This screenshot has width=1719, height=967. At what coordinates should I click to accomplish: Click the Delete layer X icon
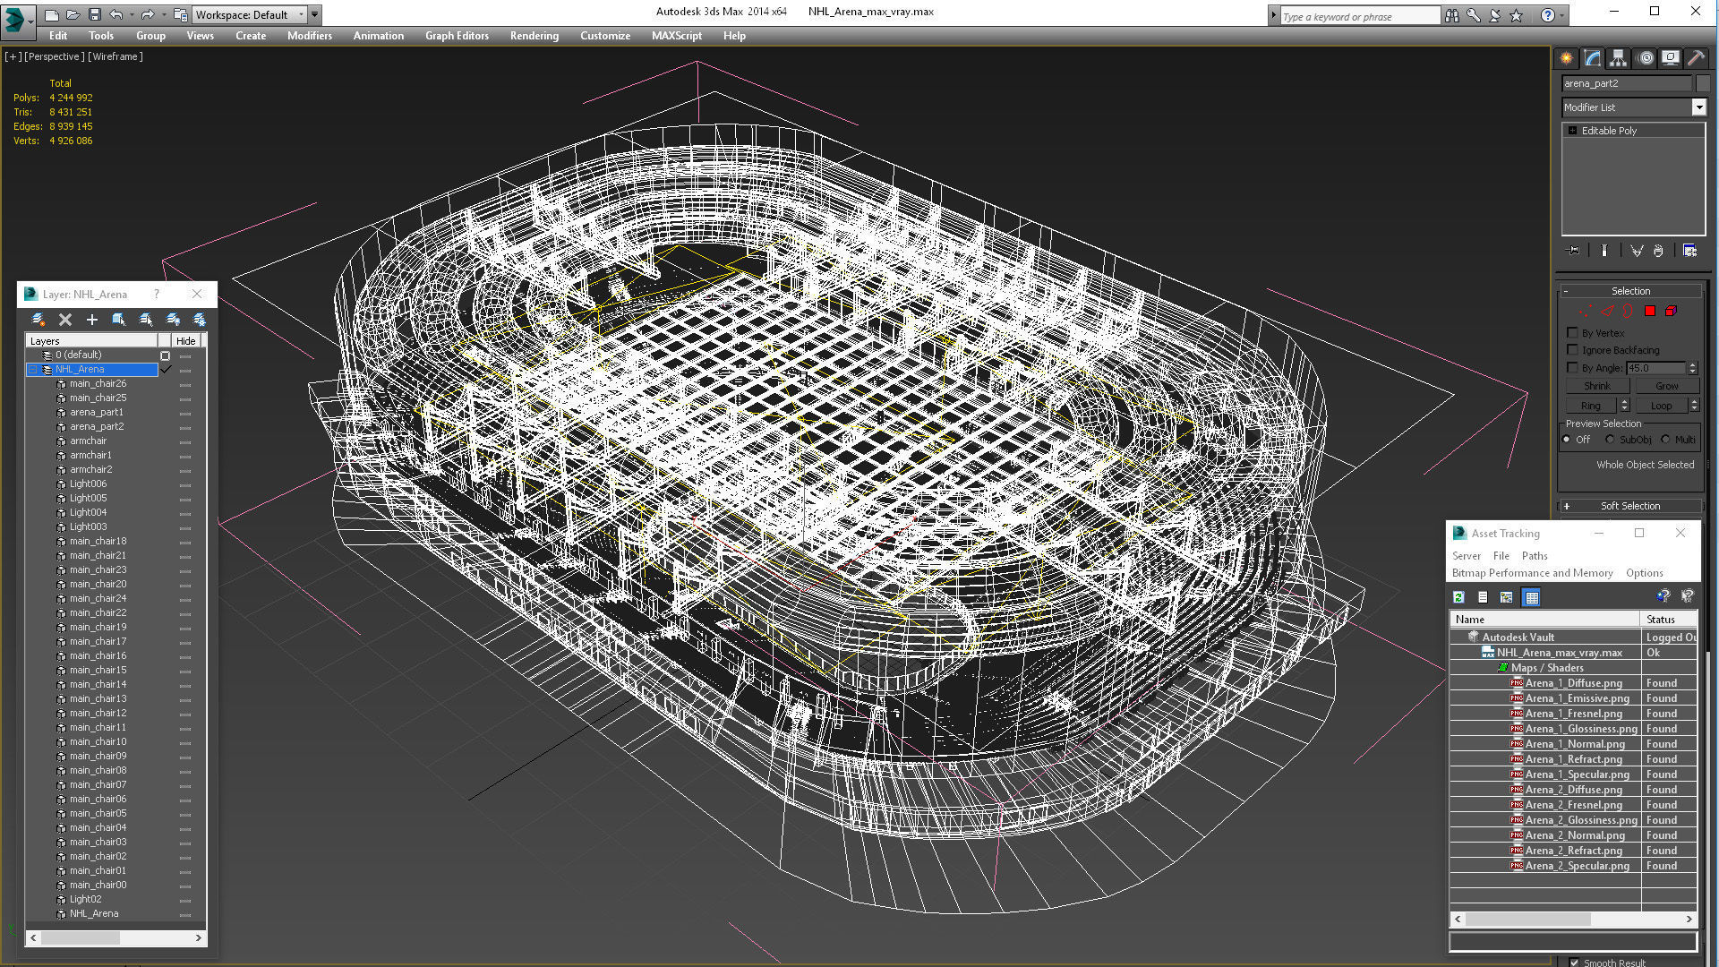point(64,320)
